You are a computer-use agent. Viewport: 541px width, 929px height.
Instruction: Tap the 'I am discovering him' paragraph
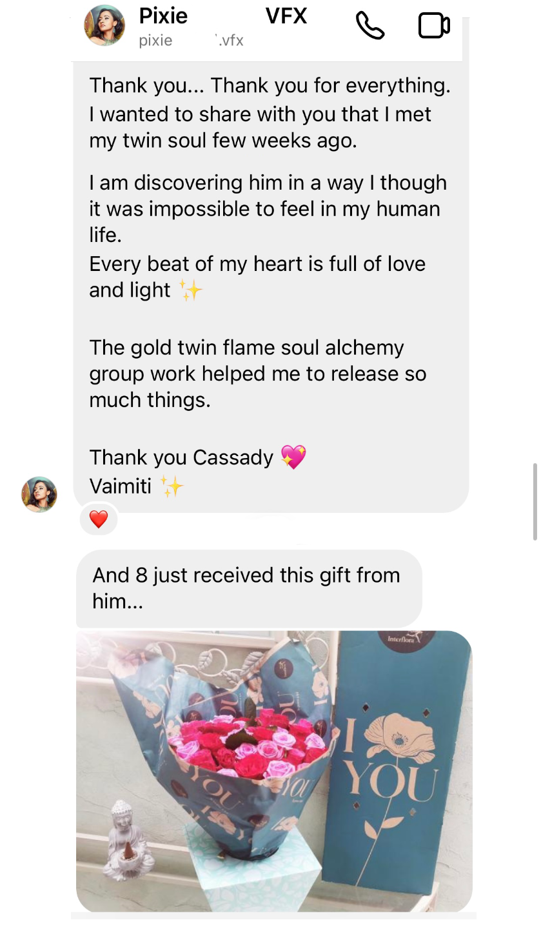[x=268, y=208]
